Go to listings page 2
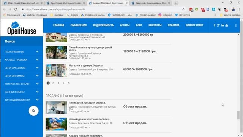The width and height of the screenshot is (243, 137). pos(53,83)
